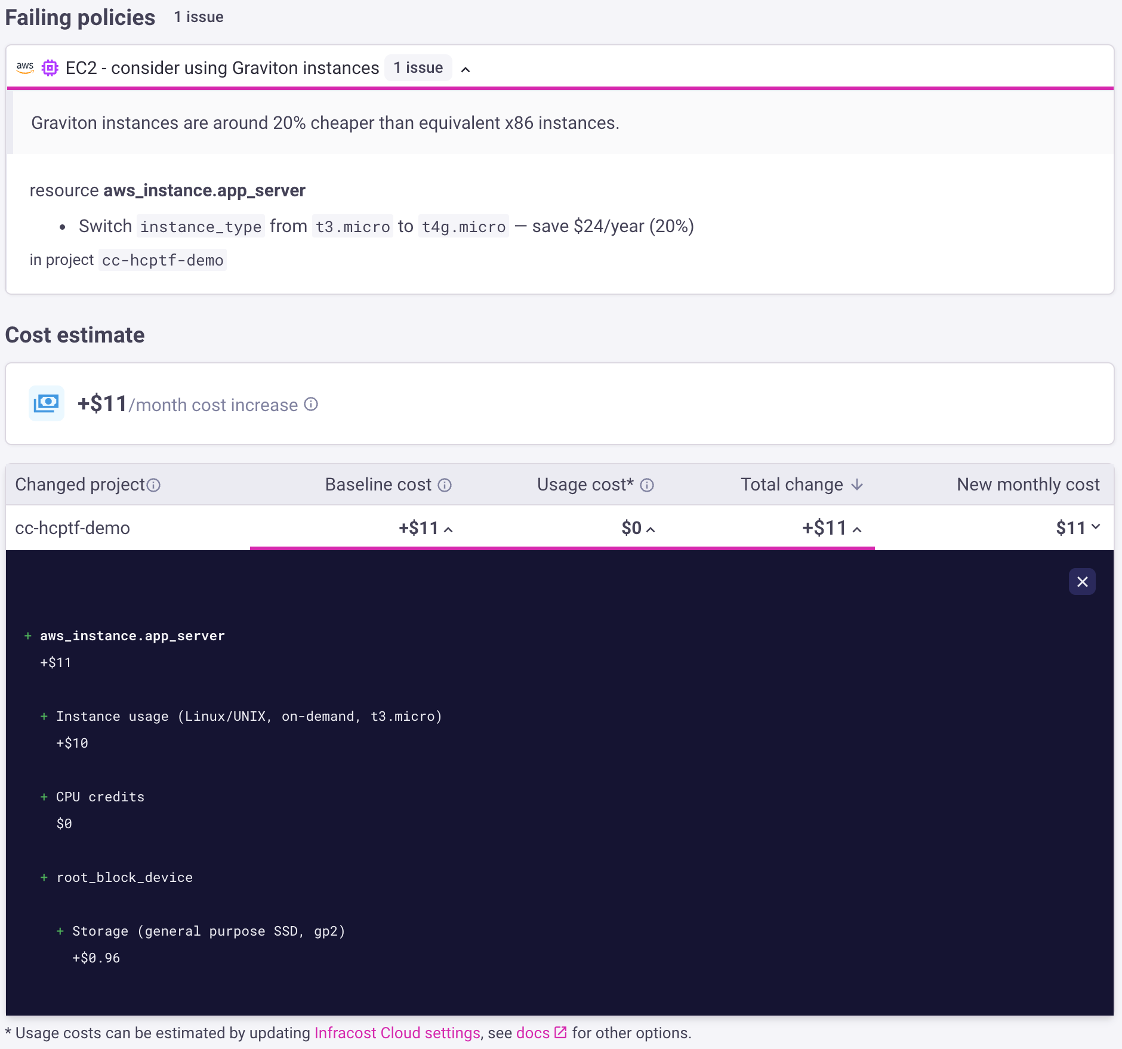1122x1049 pixels.
Task: Open the Infracost Cloud settings link
Action: (x=397, y=1033)
